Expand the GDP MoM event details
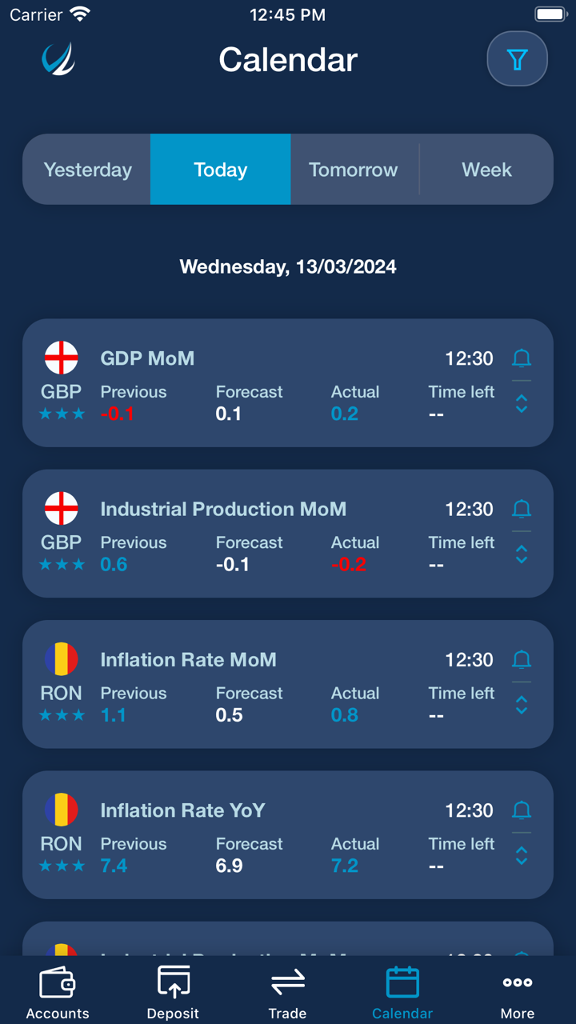Screen dimensions: 576x1024 tap(522, 404)
